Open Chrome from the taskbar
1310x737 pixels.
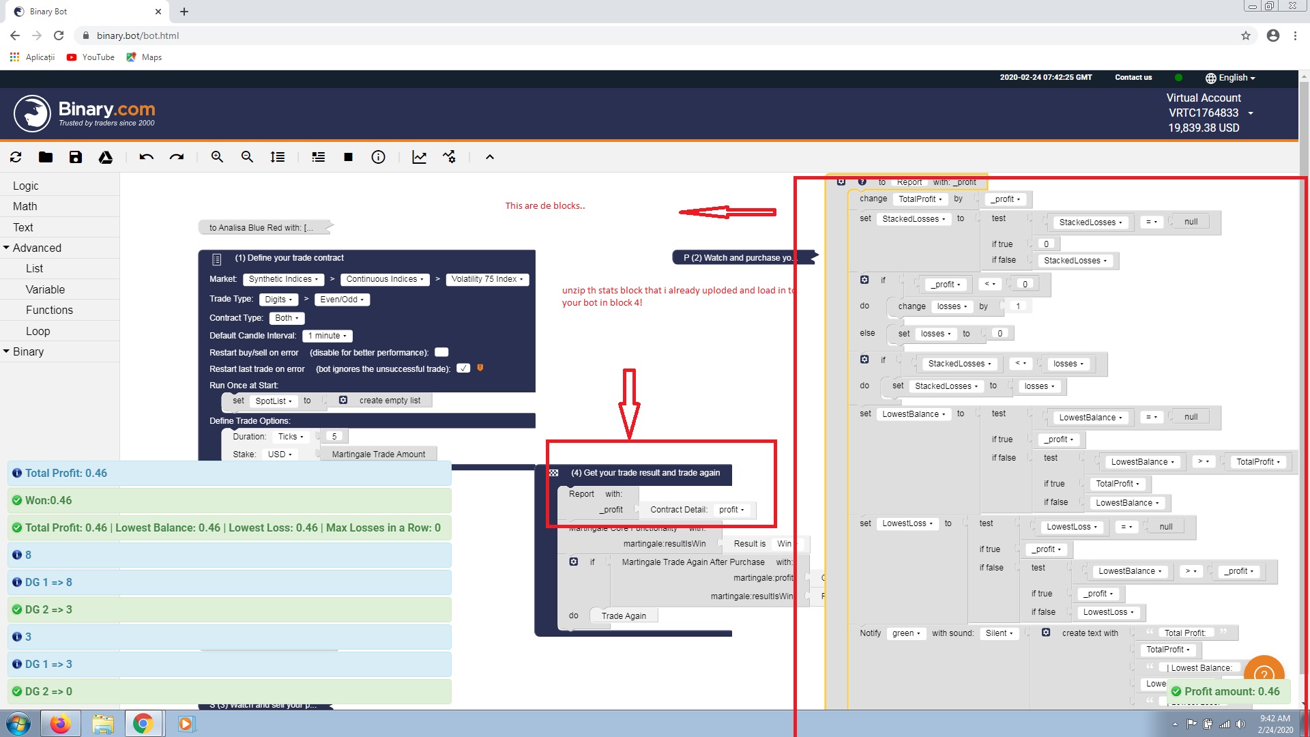(x=143, y=723)
